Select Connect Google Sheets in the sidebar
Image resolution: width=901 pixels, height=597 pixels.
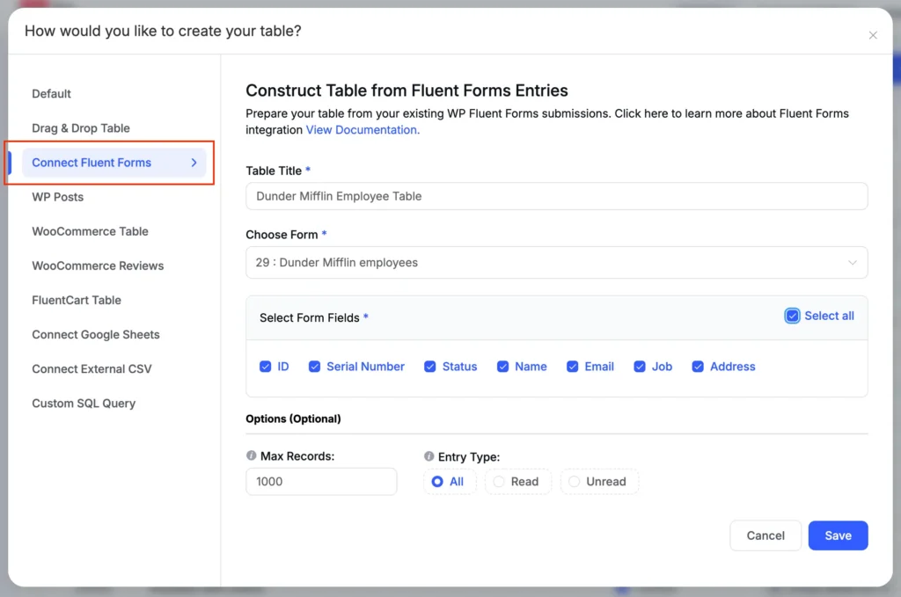point(95,334)
